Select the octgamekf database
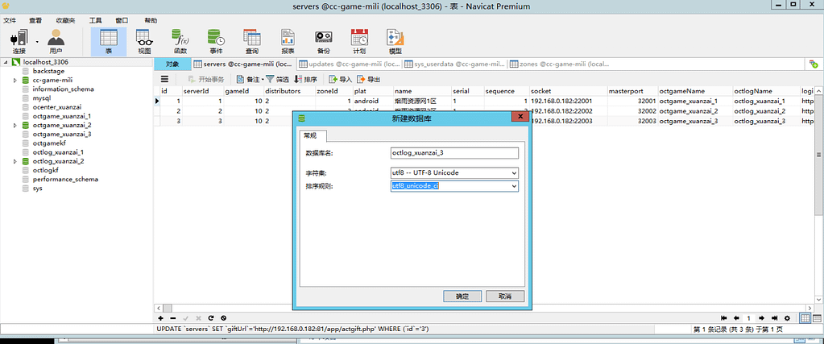 [x=49, y=143]
